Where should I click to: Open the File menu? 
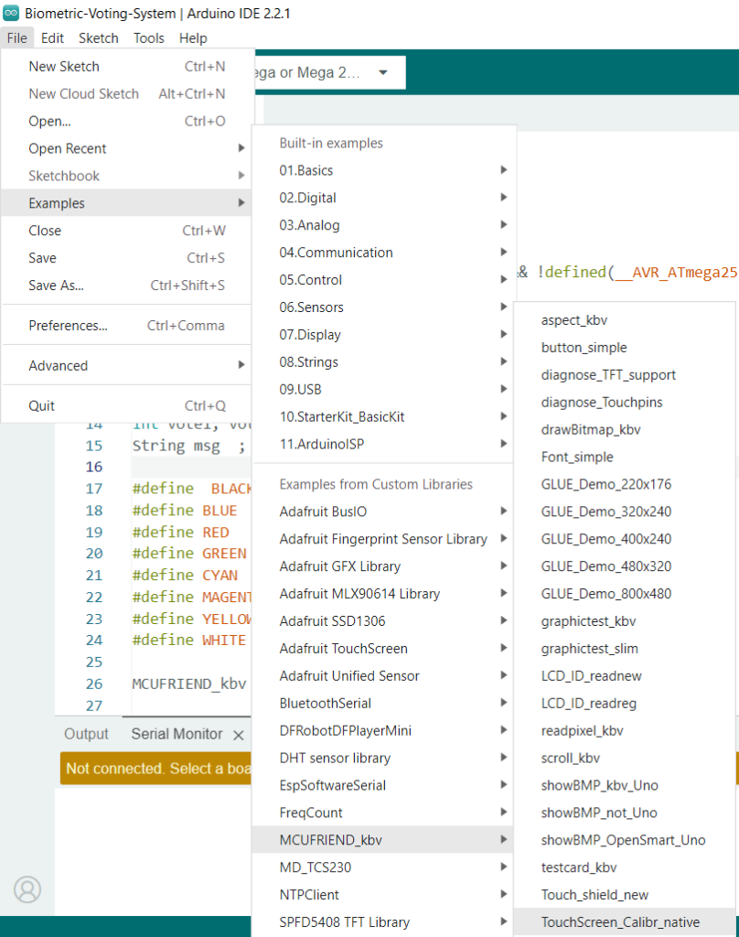point(16,38)
